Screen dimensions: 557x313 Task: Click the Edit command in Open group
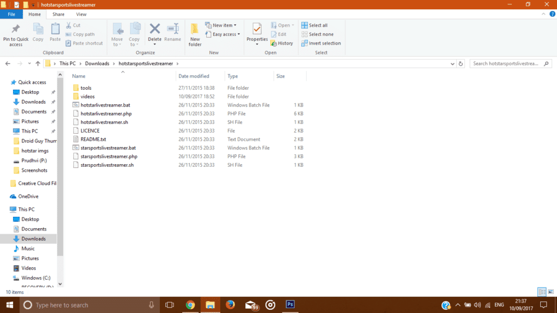pos(278,34)
